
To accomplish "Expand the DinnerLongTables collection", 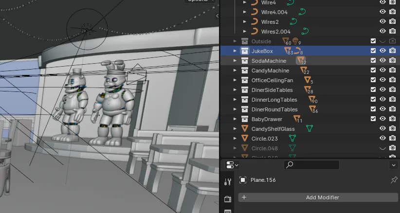I will click(235, 100).
